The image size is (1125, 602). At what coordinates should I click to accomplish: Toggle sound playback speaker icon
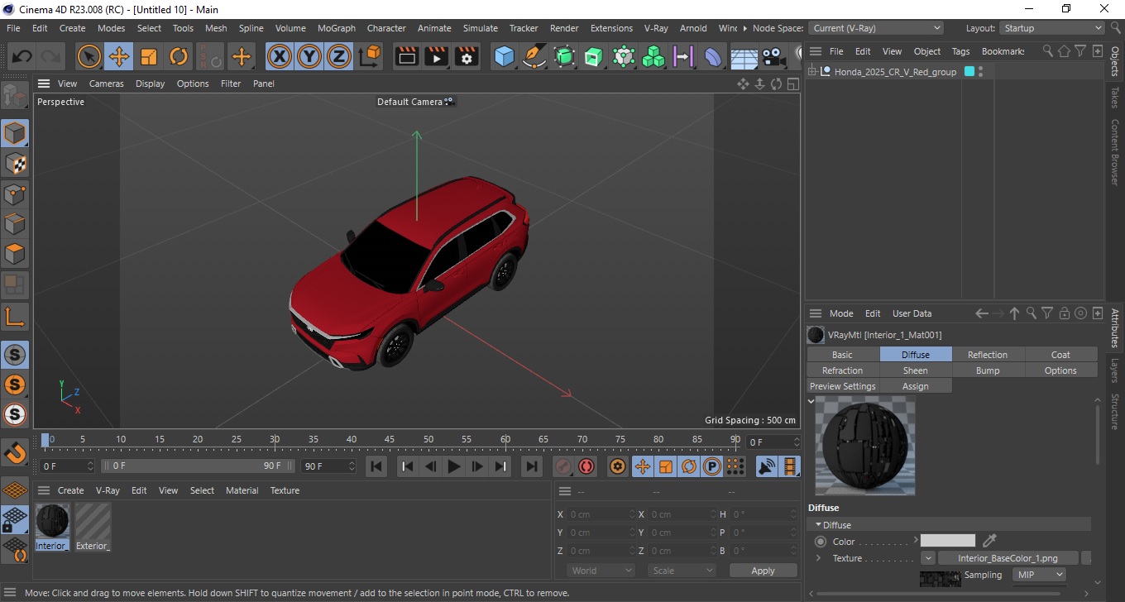pyautogui.click(x=768, y=466)
